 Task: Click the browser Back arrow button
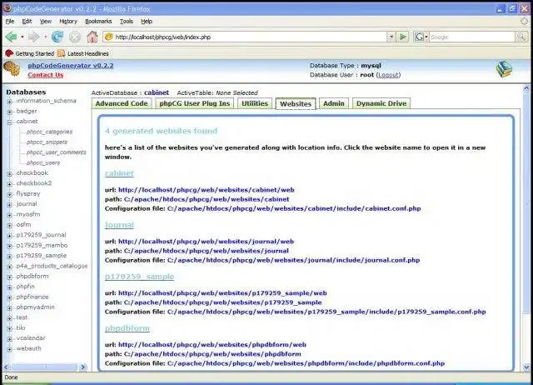pos(11,37)
